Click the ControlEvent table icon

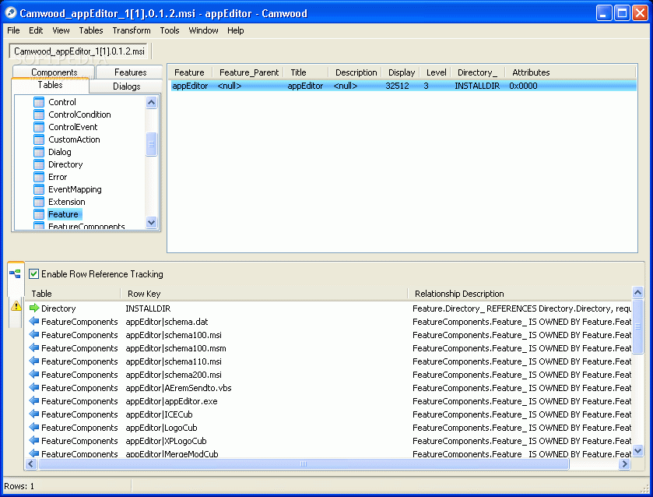[x=39, y=127]
